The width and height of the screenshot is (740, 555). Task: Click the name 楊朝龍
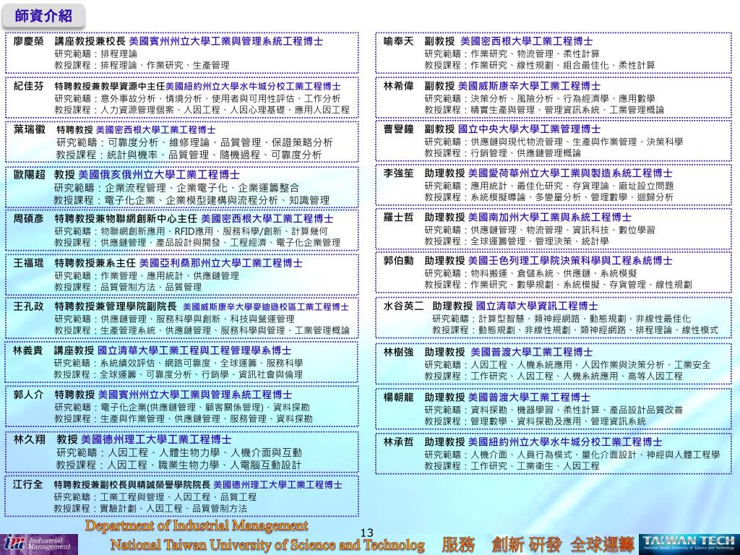pyautogui.click(x=398, y=397)
